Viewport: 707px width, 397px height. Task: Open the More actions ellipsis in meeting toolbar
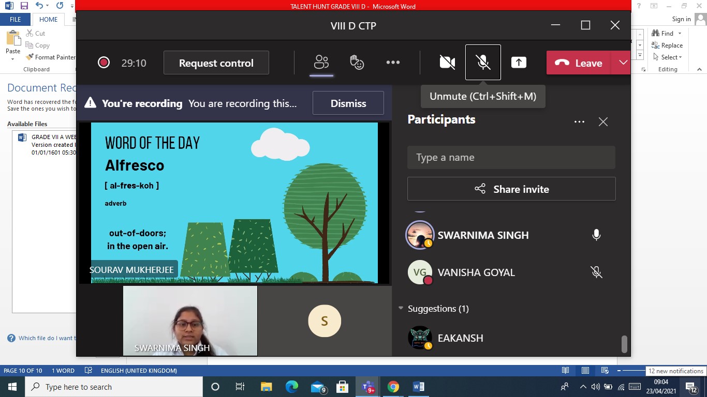[393, 63]
